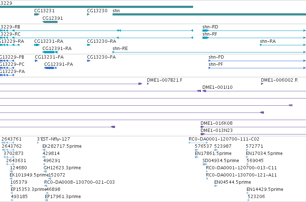Select the CG12391-PA protein glyph
The image size is (306, 202).
point(50,68)
